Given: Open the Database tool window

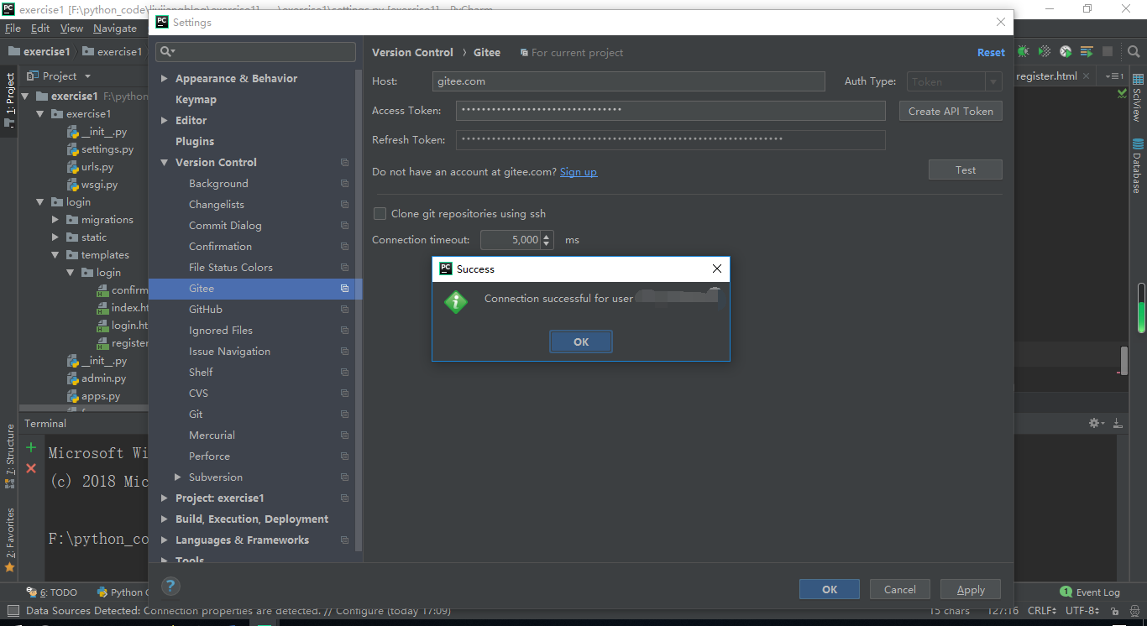Looking at the screenshot, I should tap(1138, 165).
